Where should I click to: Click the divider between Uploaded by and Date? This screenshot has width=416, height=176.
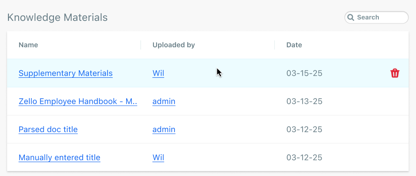tap(274, 45)
